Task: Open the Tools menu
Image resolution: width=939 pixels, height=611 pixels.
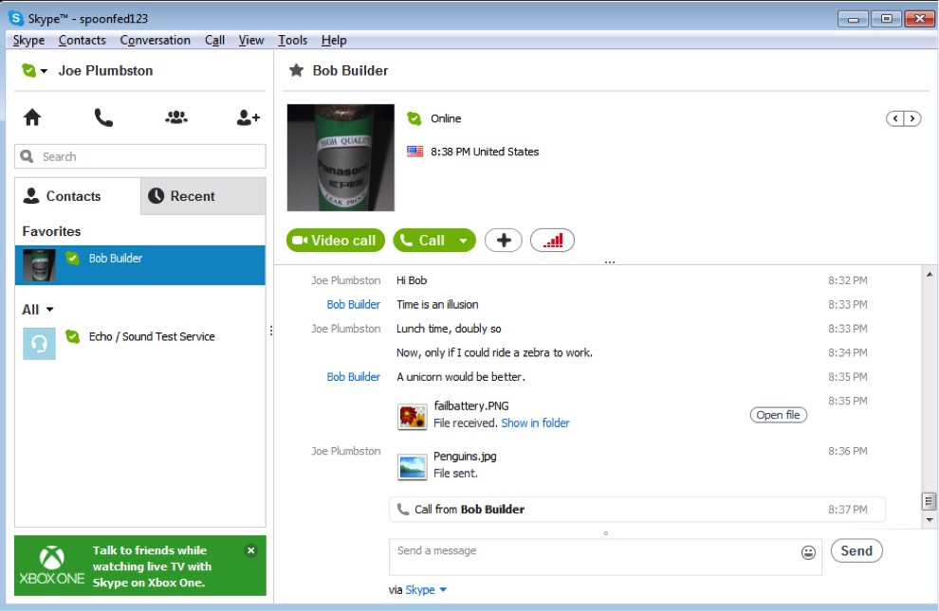Action: [292, 40]
